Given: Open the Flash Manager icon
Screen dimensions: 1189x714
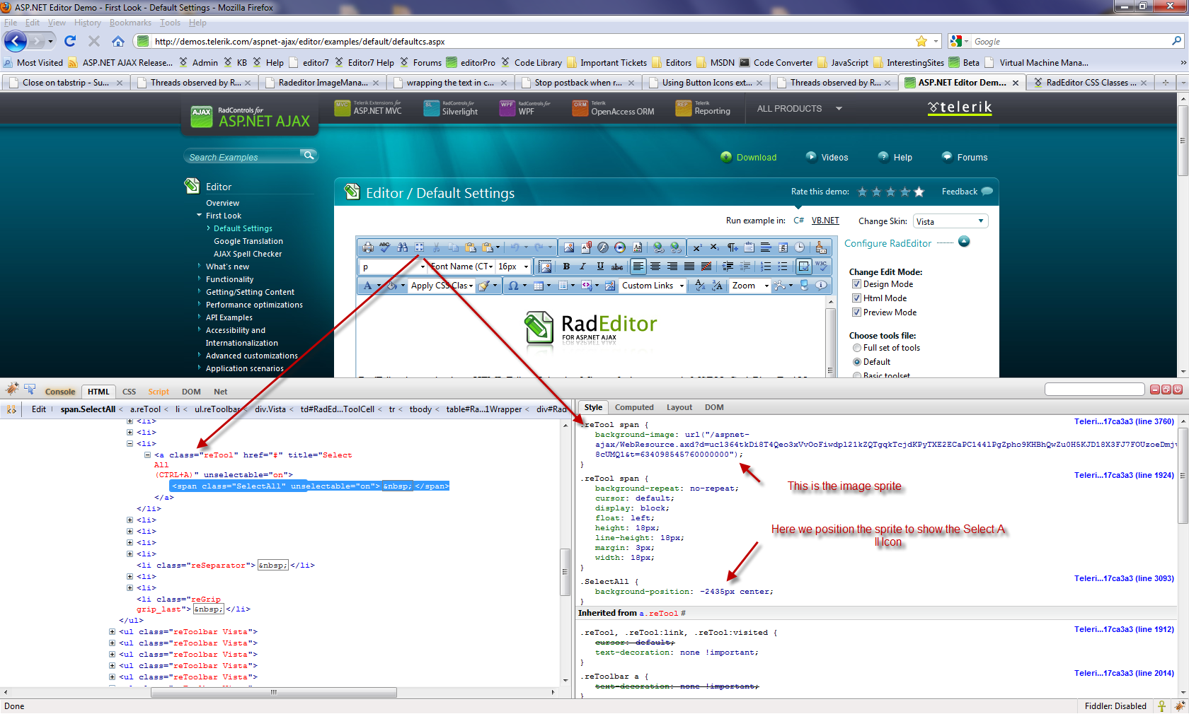Looking at the screenshot, I should [603, 247].
